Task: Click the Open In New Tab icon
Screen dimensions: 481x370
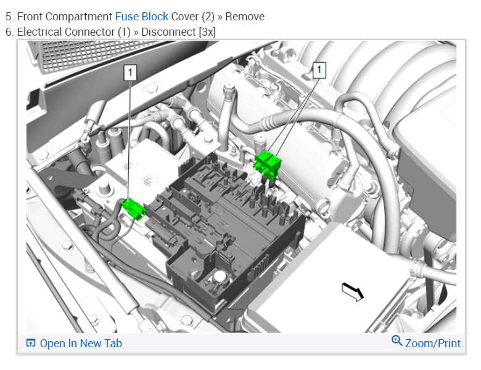Action: [x=31, y=343]
